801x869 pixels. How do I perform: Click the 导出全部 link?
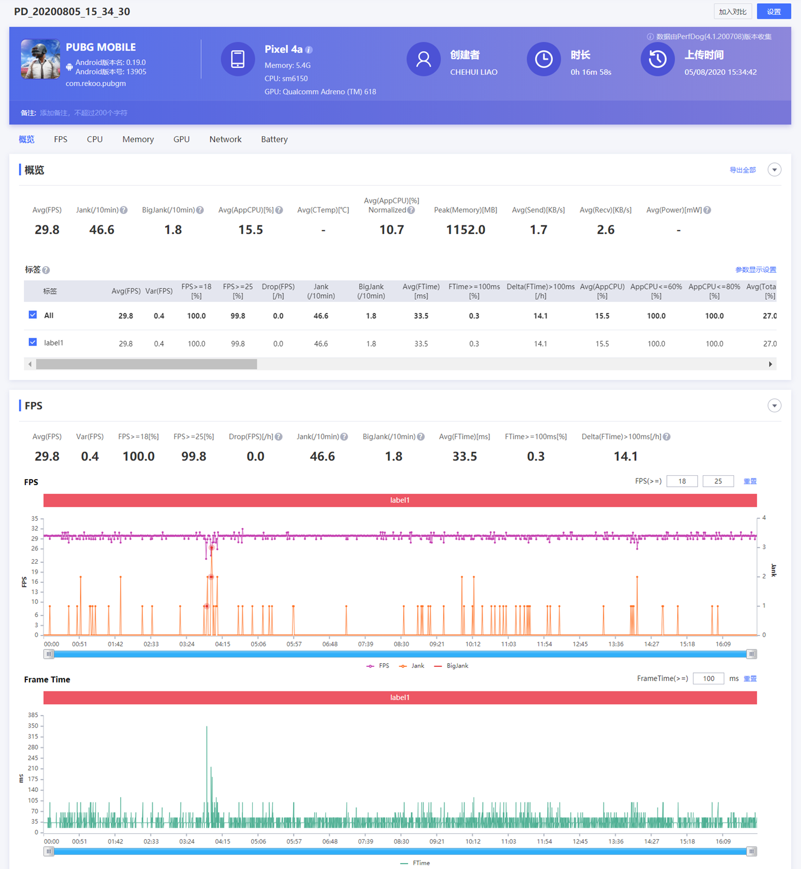[x=742, y=170]
